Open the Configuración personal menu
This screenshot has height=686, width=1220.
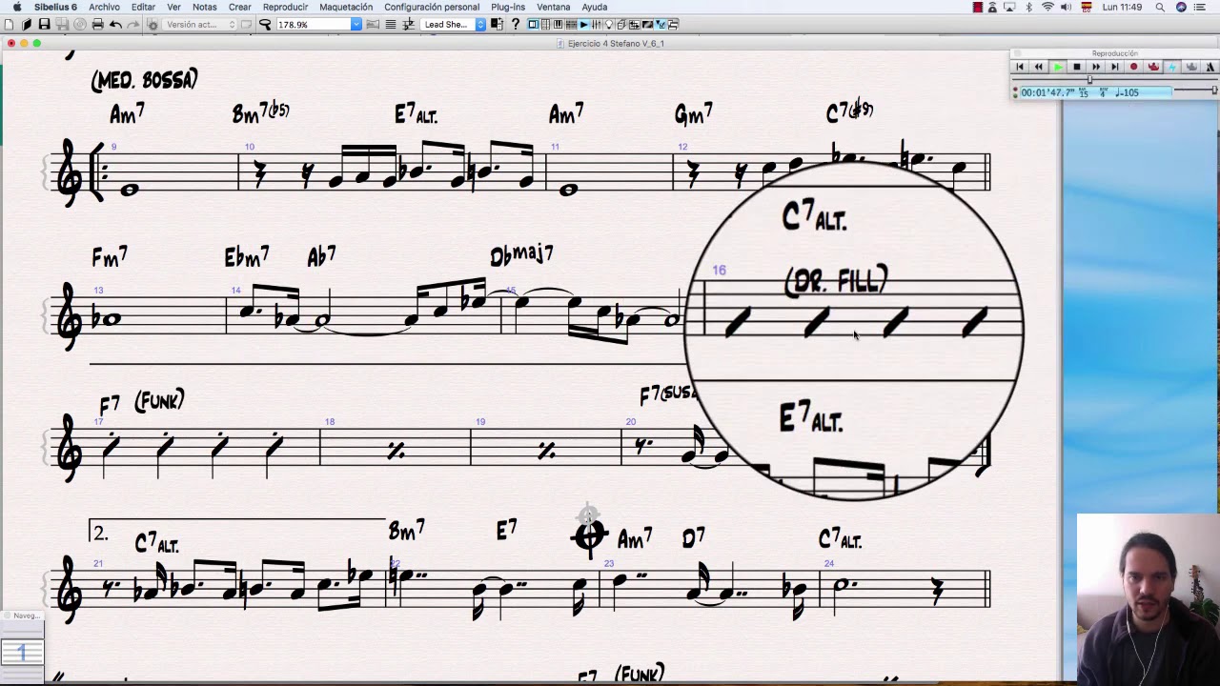pyautogui.click(x=432, y=7)
